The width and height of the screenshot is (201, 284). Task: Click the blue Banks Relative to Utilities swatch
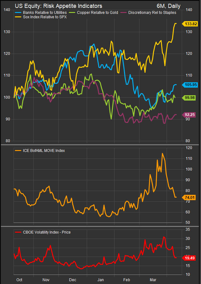pyautogui.click(x=18, y=13)
